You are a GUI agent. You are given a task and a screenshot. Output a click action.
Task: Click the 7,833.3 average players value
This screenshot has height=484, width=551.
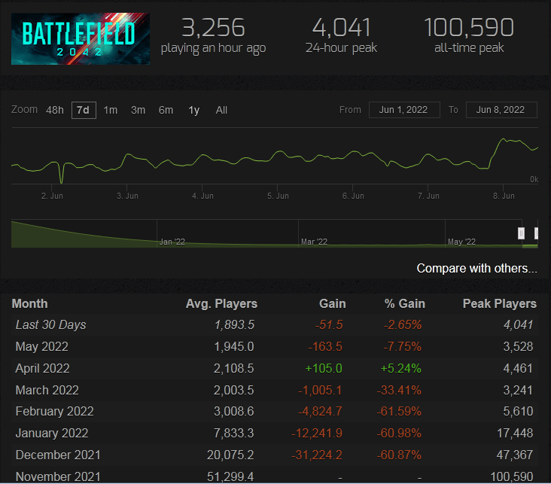point(233,434)
